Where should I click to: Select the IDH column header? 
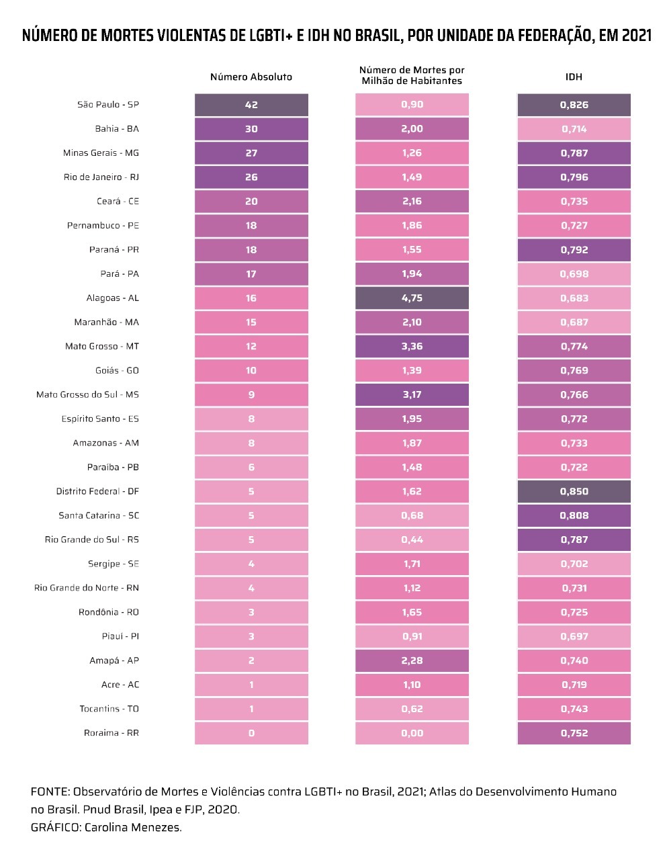(574, 77)
